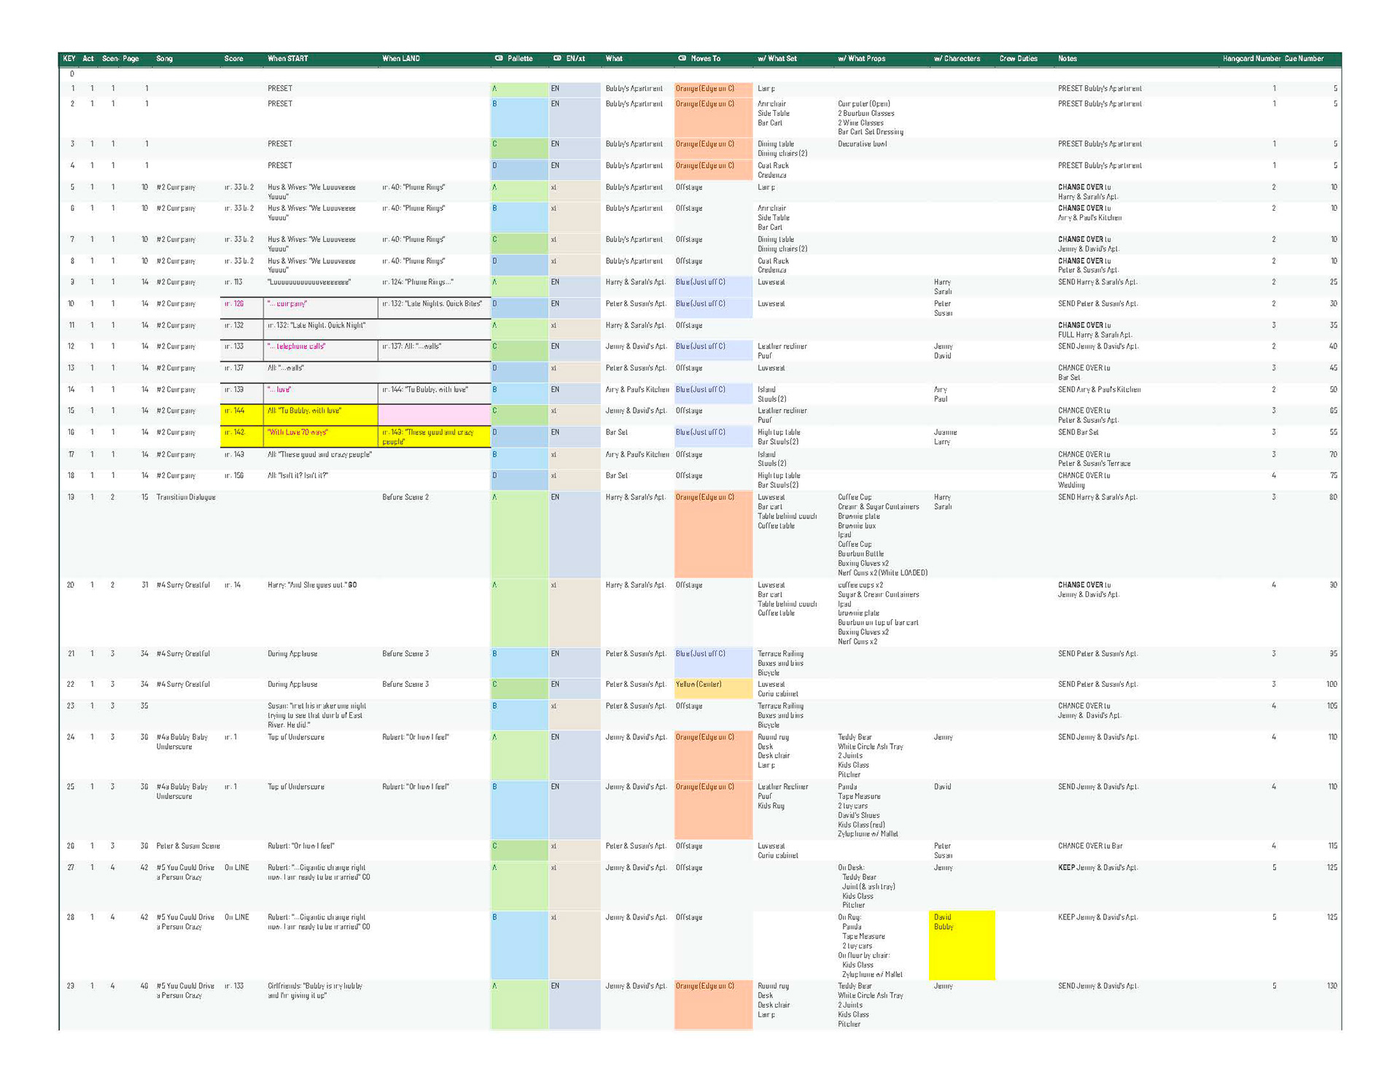
Task: Click the dropdown icon beside Moves To header
Action: [x=682, y=58]
